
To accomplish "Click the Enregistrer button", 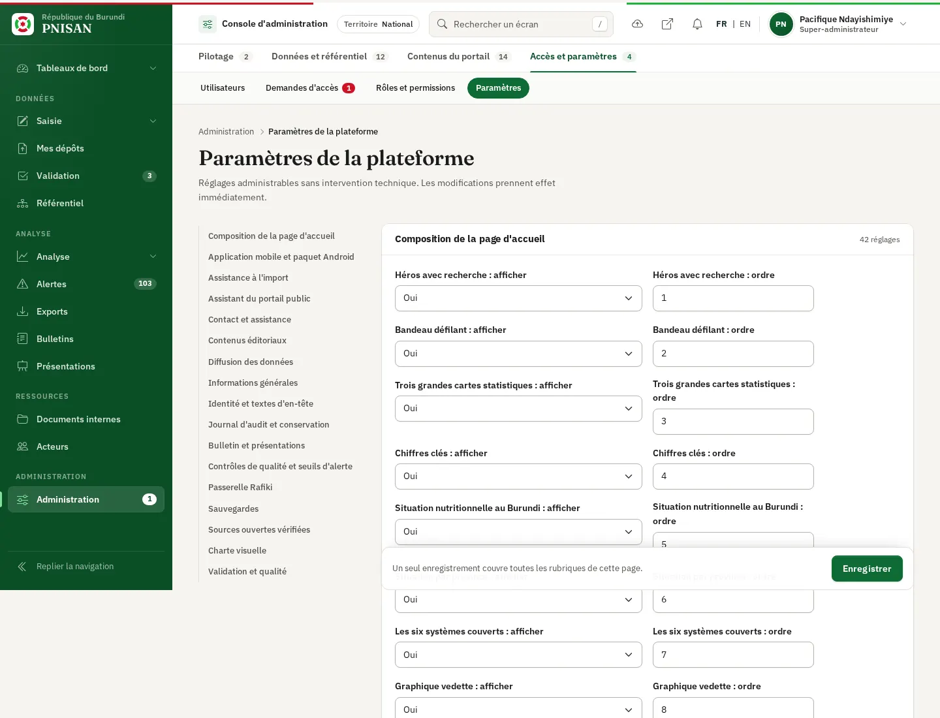I will pos(867,569).
